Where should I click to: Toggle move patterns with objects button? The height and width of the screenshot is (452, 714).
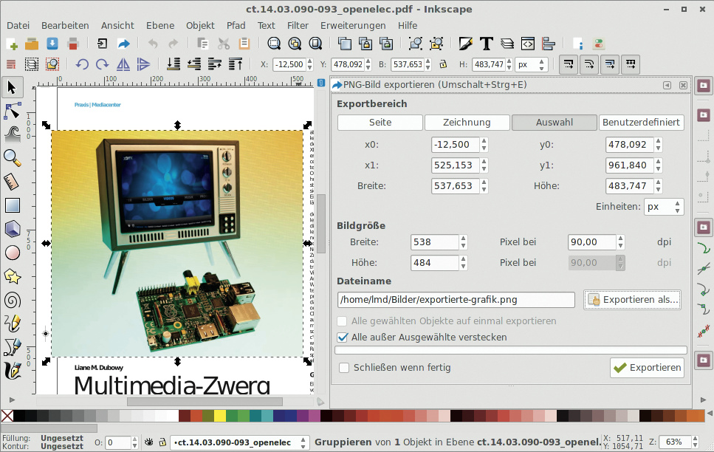(x=631, y=64)
